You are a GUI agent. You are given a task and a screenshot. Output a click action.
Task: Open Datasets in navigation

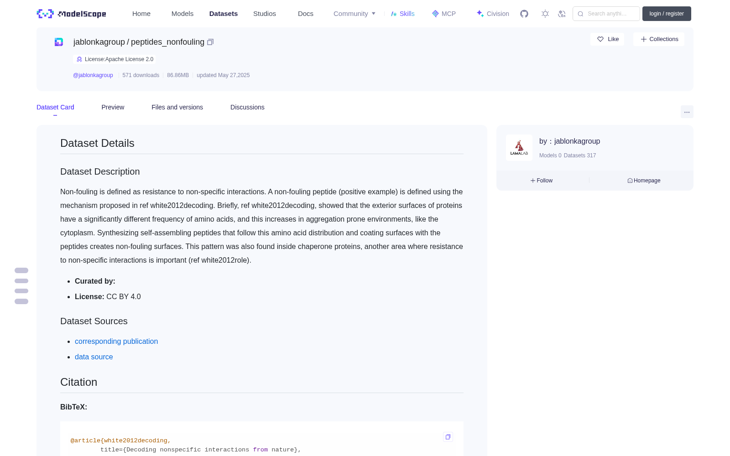pos(224,14)
